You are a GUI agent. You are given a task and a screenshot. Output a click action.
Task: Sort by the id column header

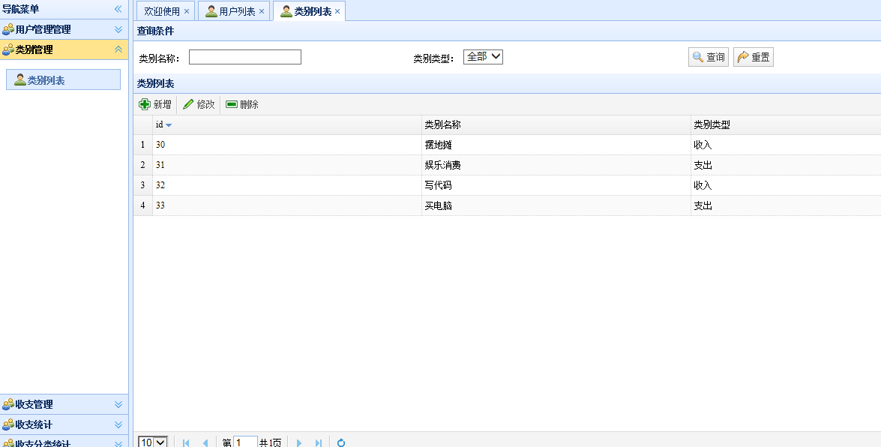287,124
